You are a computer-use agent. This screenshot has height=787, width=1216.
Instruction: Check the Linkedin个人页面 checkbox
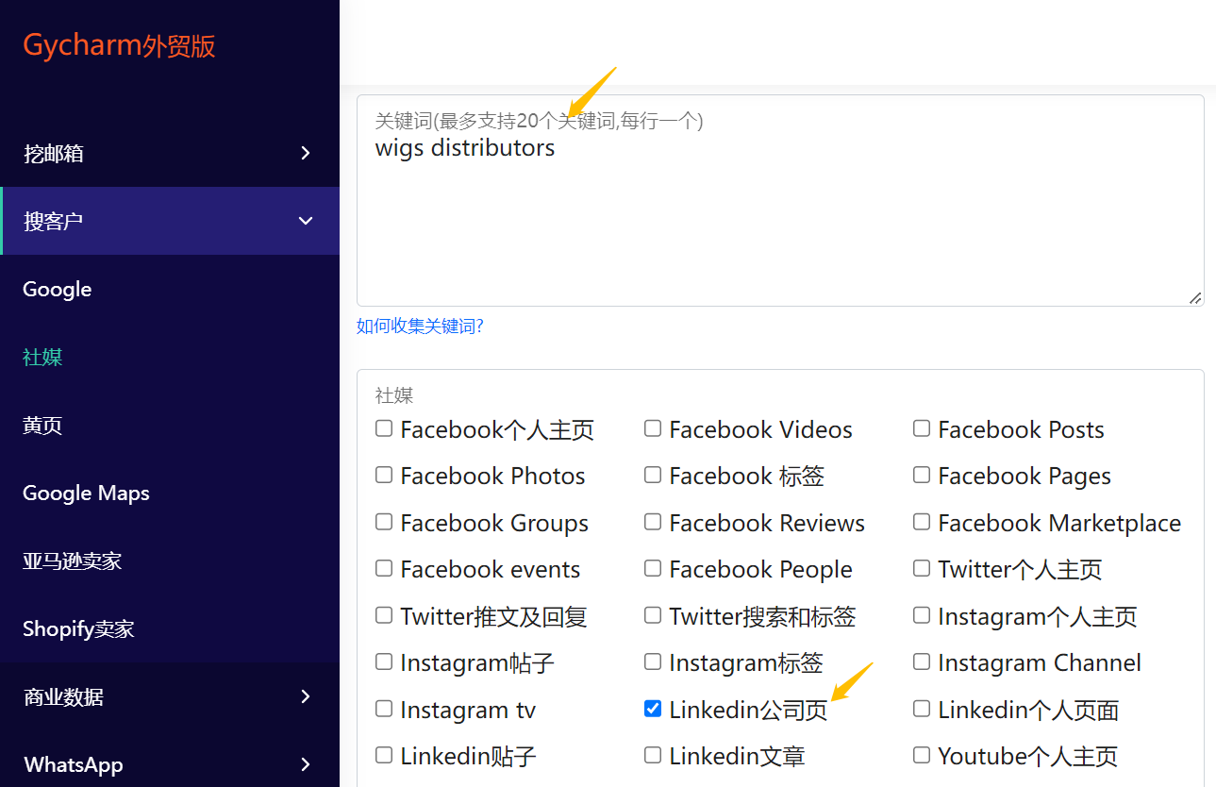point(922,709)
